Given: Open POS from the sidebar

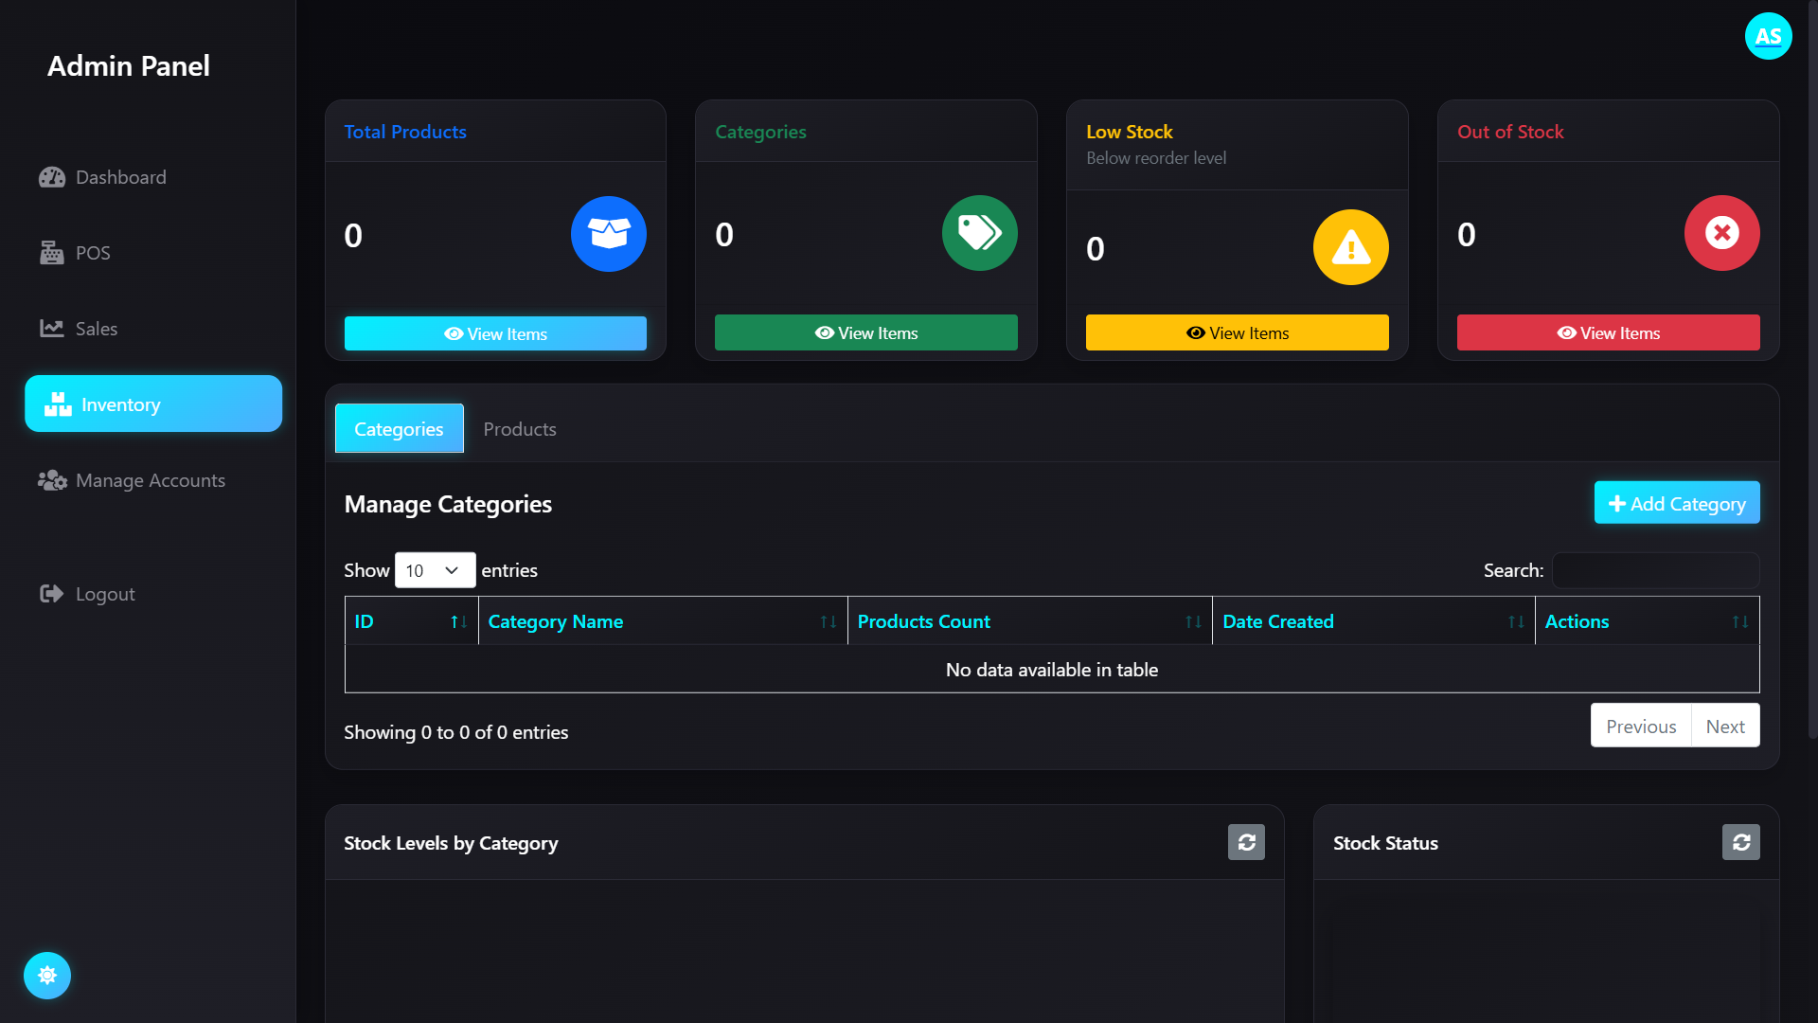Looking at the screenshot, I should click(x=93, y=253).
